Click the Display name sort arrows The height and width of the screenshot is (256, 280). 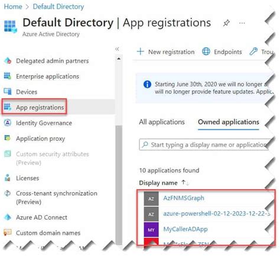[x=185, y=183]
